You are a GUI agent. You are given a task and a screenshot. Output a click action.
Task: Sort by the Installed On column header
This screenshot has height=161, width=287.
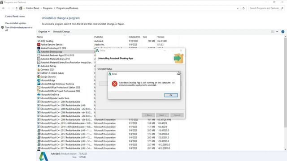[x=135, y=37]
